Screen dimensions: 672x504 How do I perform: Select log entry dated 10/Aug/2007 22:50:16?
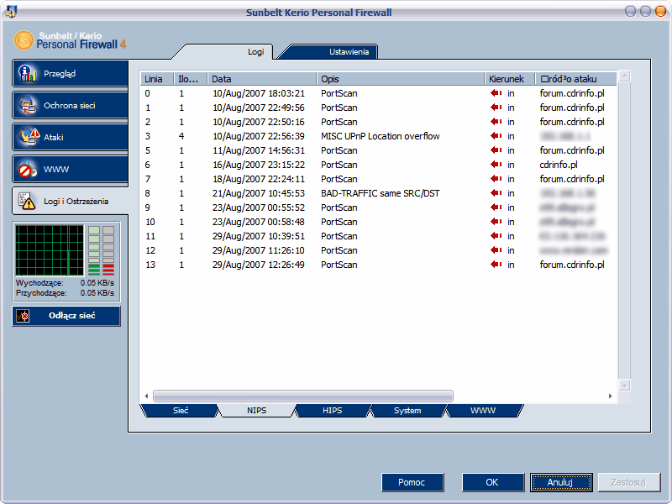379,122
